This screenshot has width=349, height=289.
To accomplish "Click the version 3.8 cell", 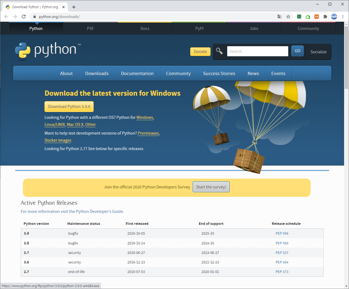I will pyautogui.click(x=26, y=243).
